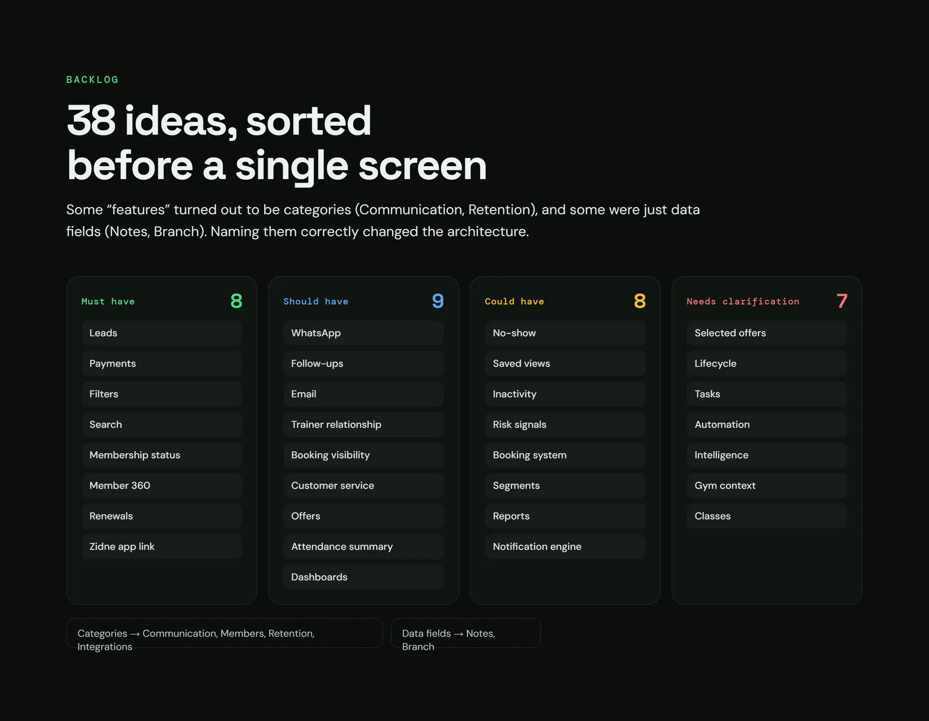Select 'Zidne app link' item
The width and height of the screenshot is (929, 721).
tap(162, 546)
